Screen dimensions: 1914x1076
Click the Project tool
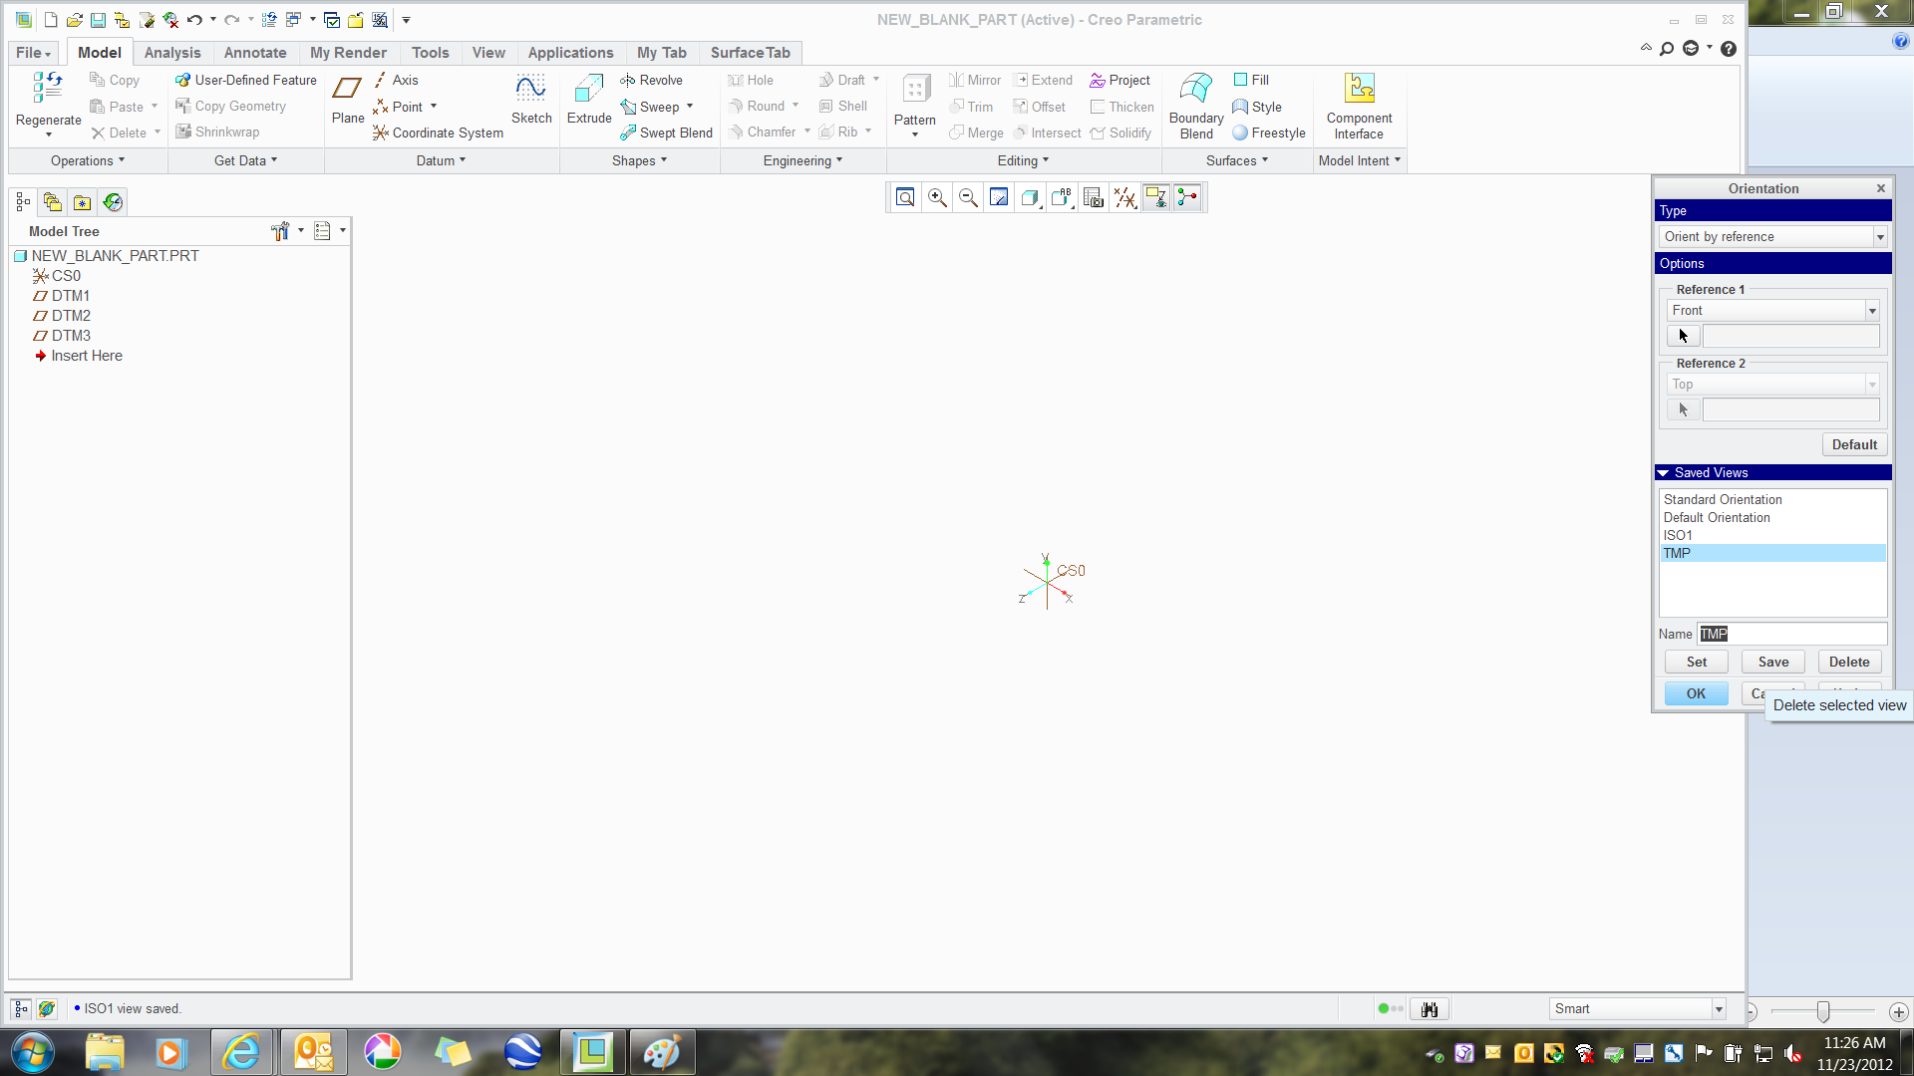pyautogui.click(x=1119, y=80)
